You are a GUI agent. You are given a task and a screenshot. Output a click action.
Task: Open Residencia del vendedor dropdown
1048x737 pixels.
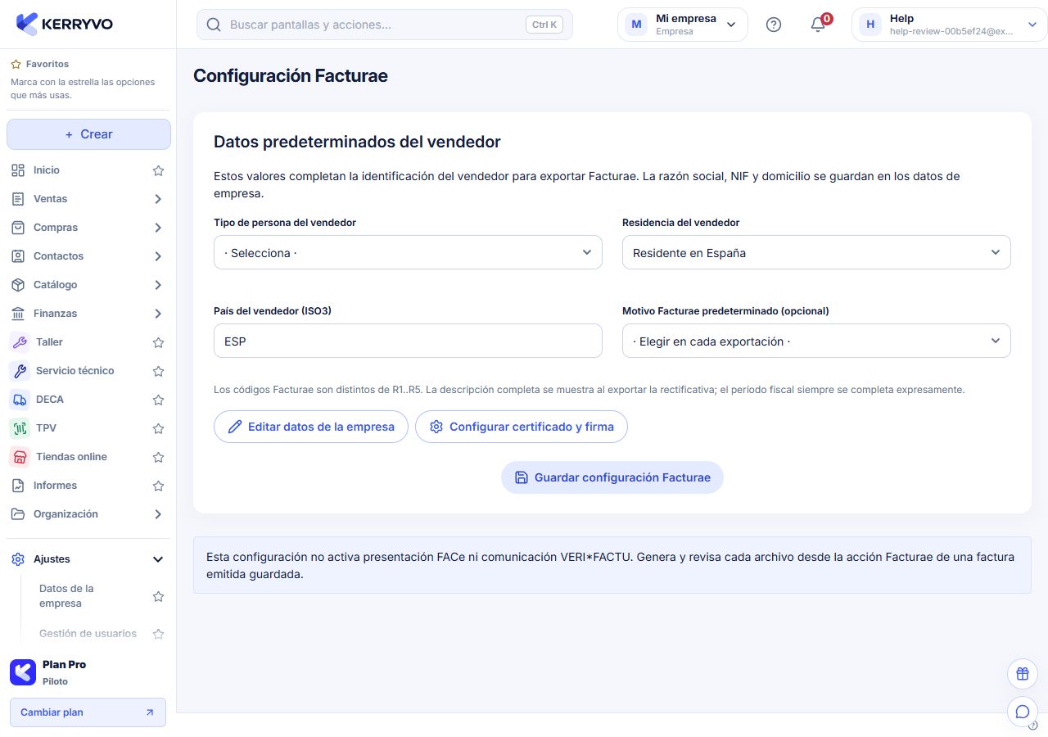pos(816,252)
